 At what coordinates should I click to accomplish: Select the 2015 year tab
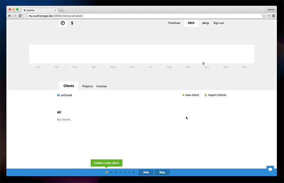(x=191, y=23)
